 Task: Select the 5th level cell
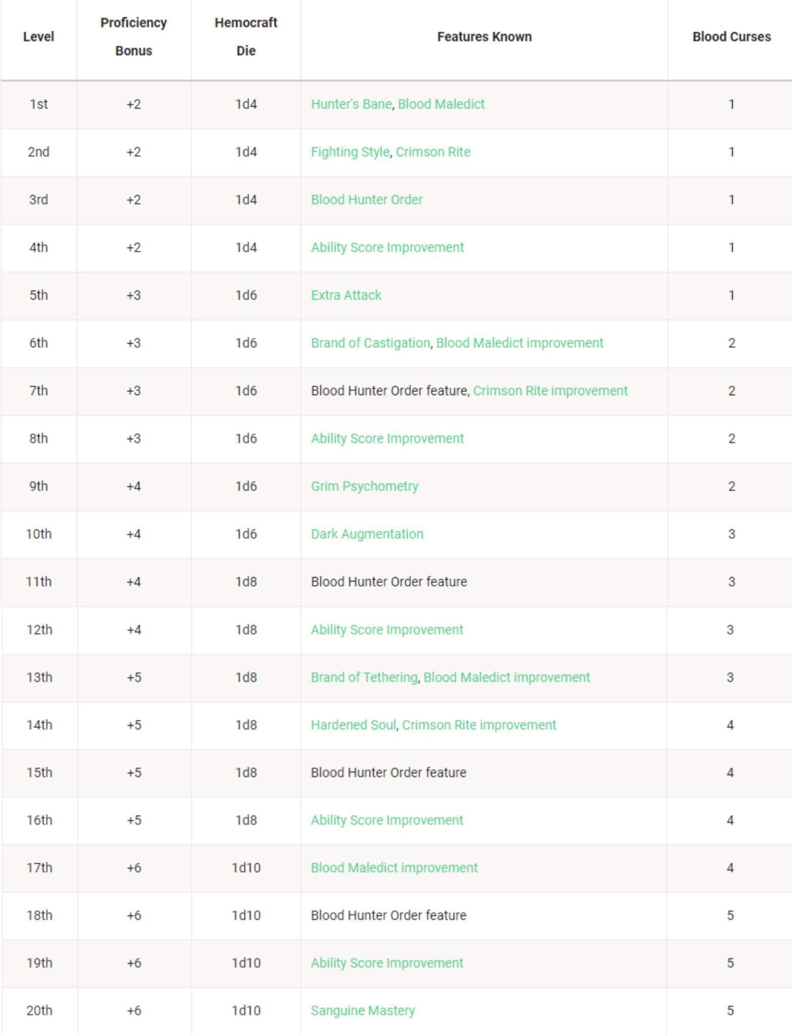click(38, 295)
